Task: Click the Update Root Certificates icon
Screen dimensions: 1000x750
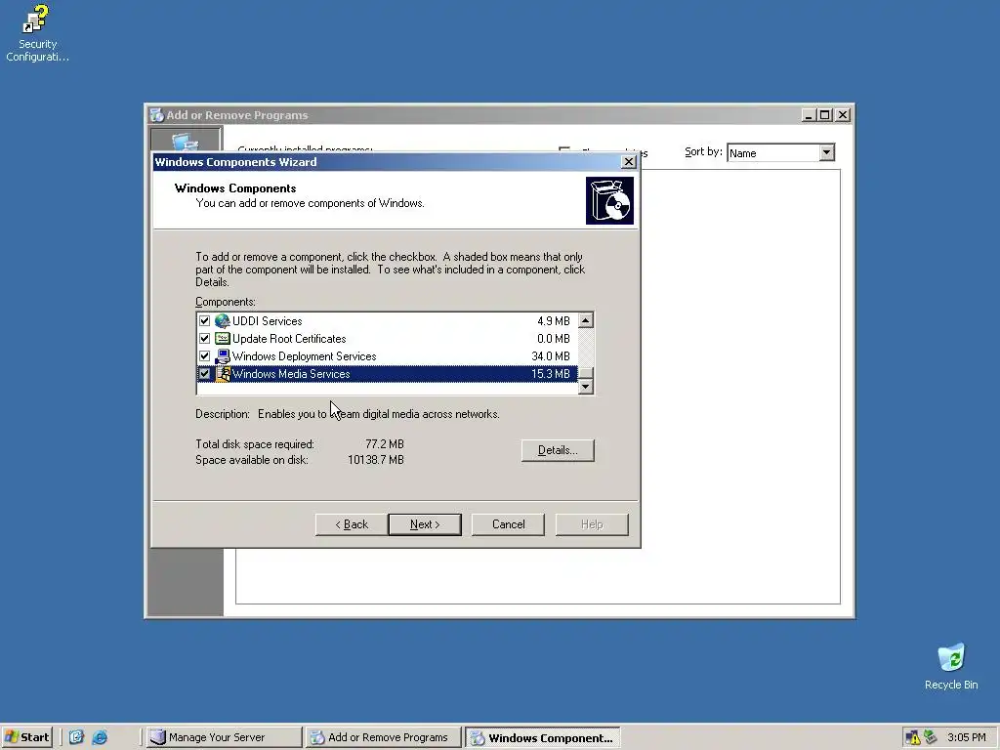Action: [222, 339]
